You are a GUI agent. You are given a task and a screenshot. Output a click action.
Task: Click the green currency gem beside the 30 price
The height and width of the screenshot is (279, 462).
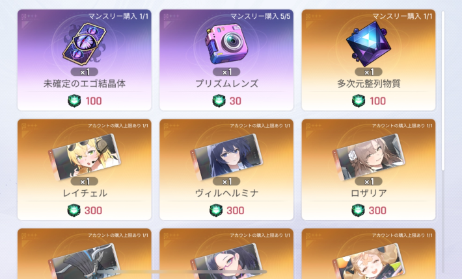point(219,101)
